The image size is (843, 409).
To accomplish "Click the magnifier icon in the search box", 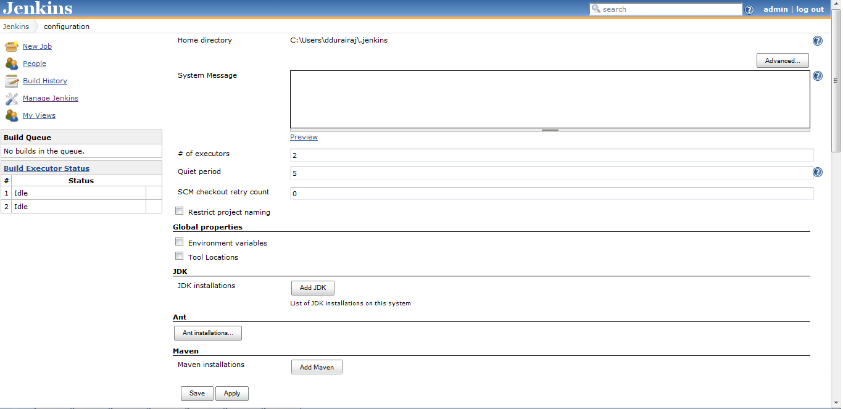I will (596, 9).
